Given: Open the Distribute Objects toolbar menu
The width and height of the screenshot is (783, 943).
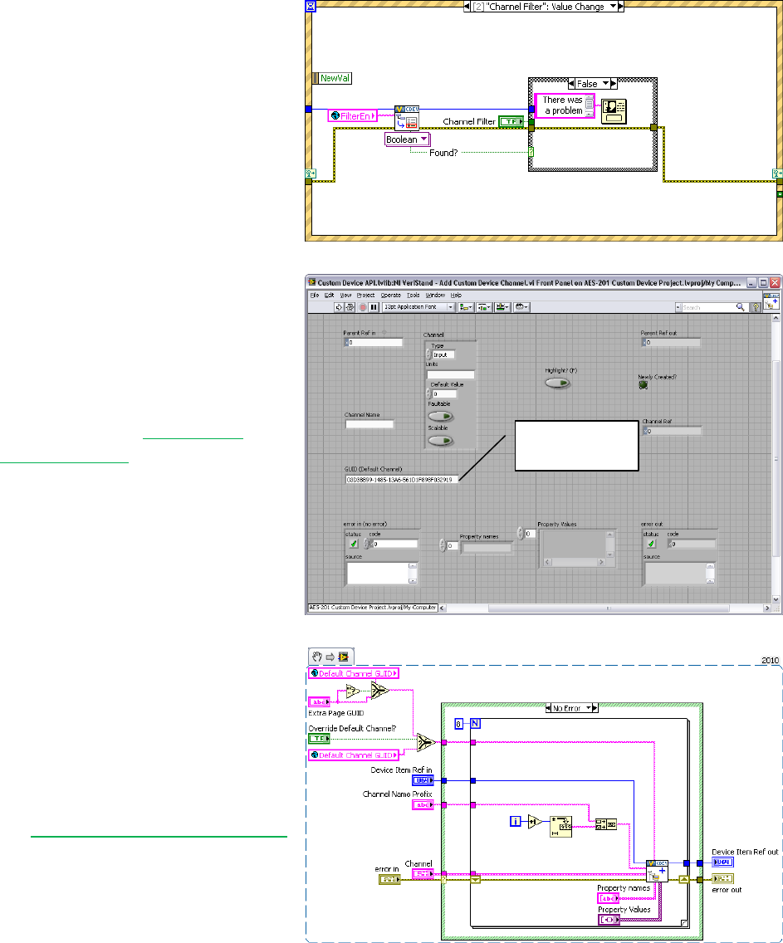Looking at the screenshot, I should (x=484, y=307).
